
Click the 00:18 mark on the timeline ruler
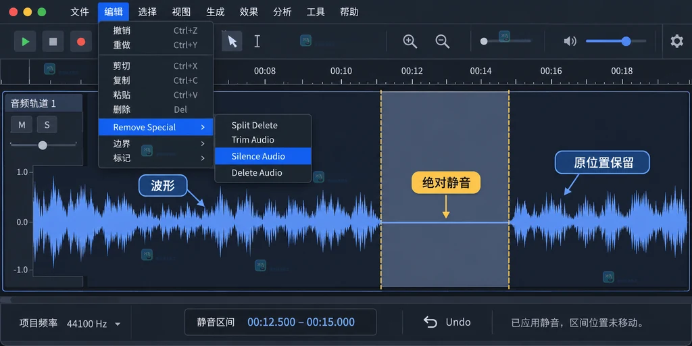[x=622, y=70]
